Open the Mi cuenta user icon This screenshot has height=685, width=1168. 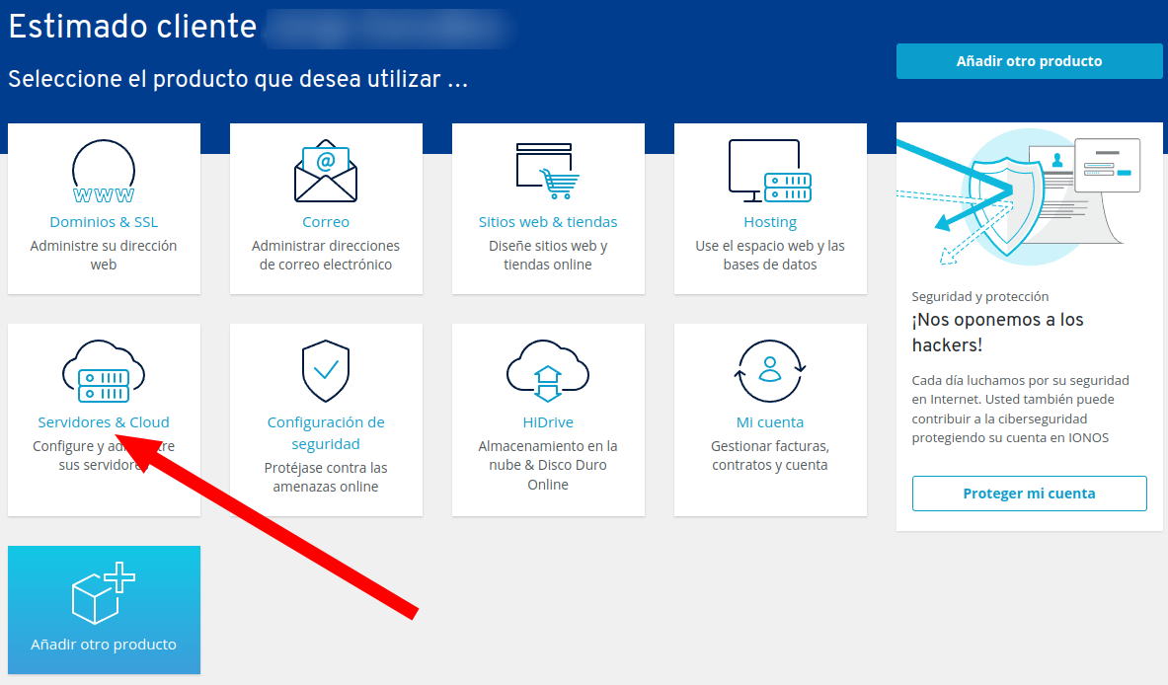coord(770,371)
